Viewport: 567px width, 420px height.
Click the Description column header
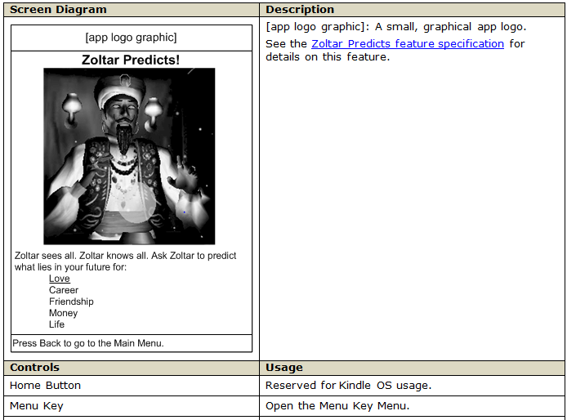[x=412, y=10]
